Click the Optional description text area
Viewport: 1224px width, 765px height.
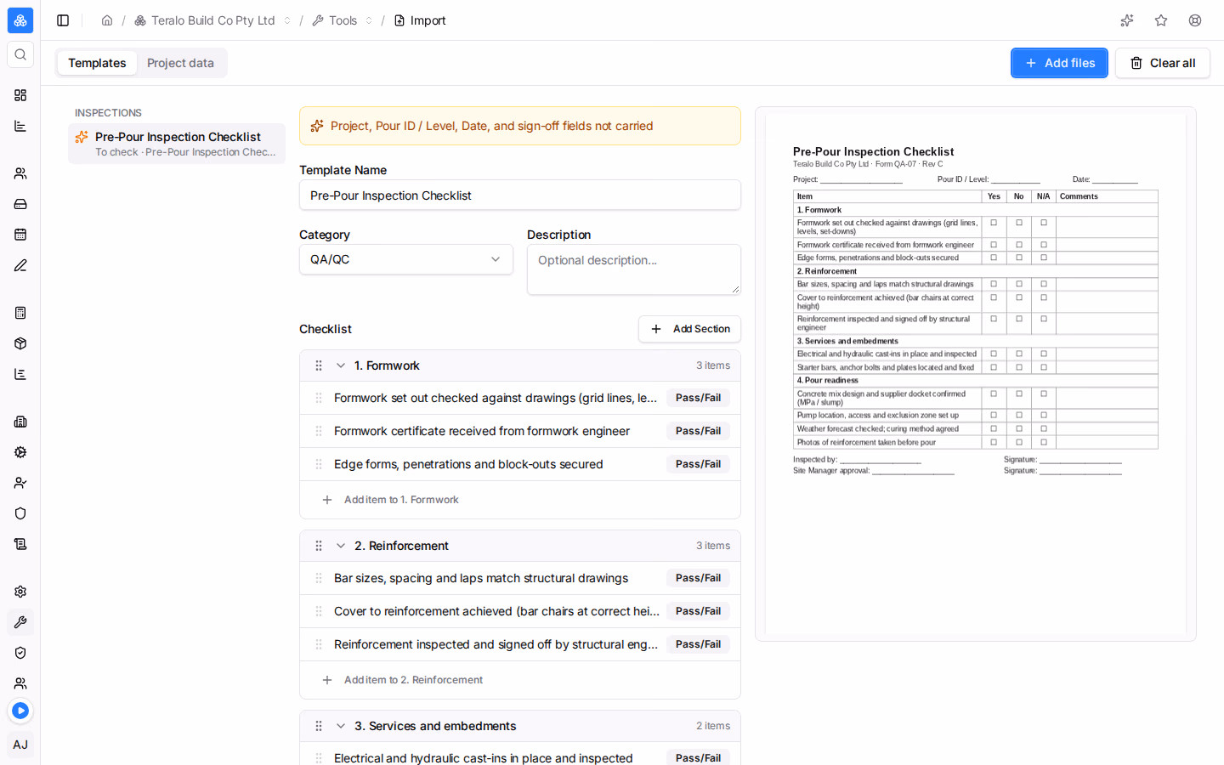pos(634,269)
